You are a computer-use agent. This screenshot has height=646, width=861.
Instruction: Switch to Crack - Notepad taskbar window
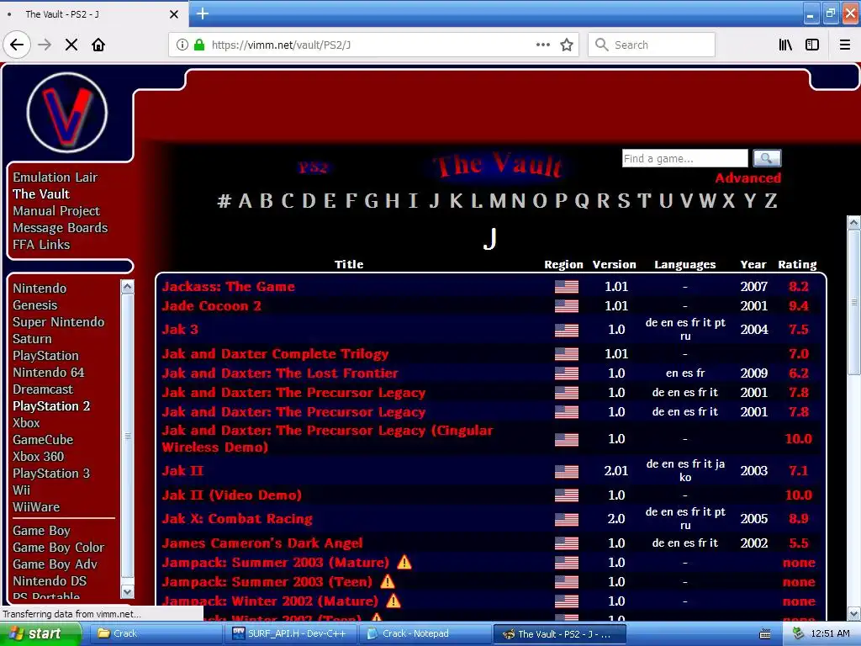point(425,634)
